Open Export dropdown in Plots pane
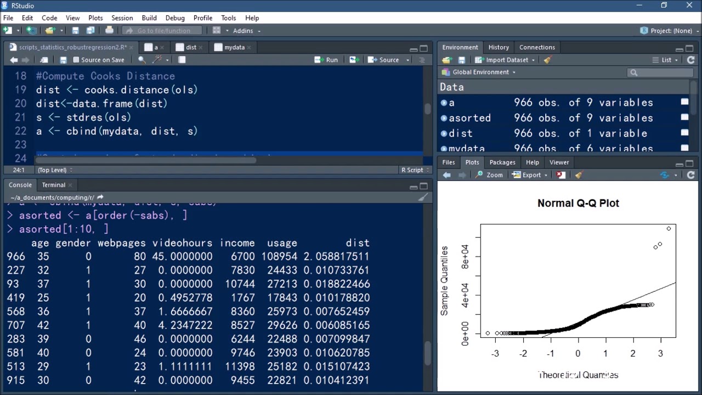 pos(530,175)
